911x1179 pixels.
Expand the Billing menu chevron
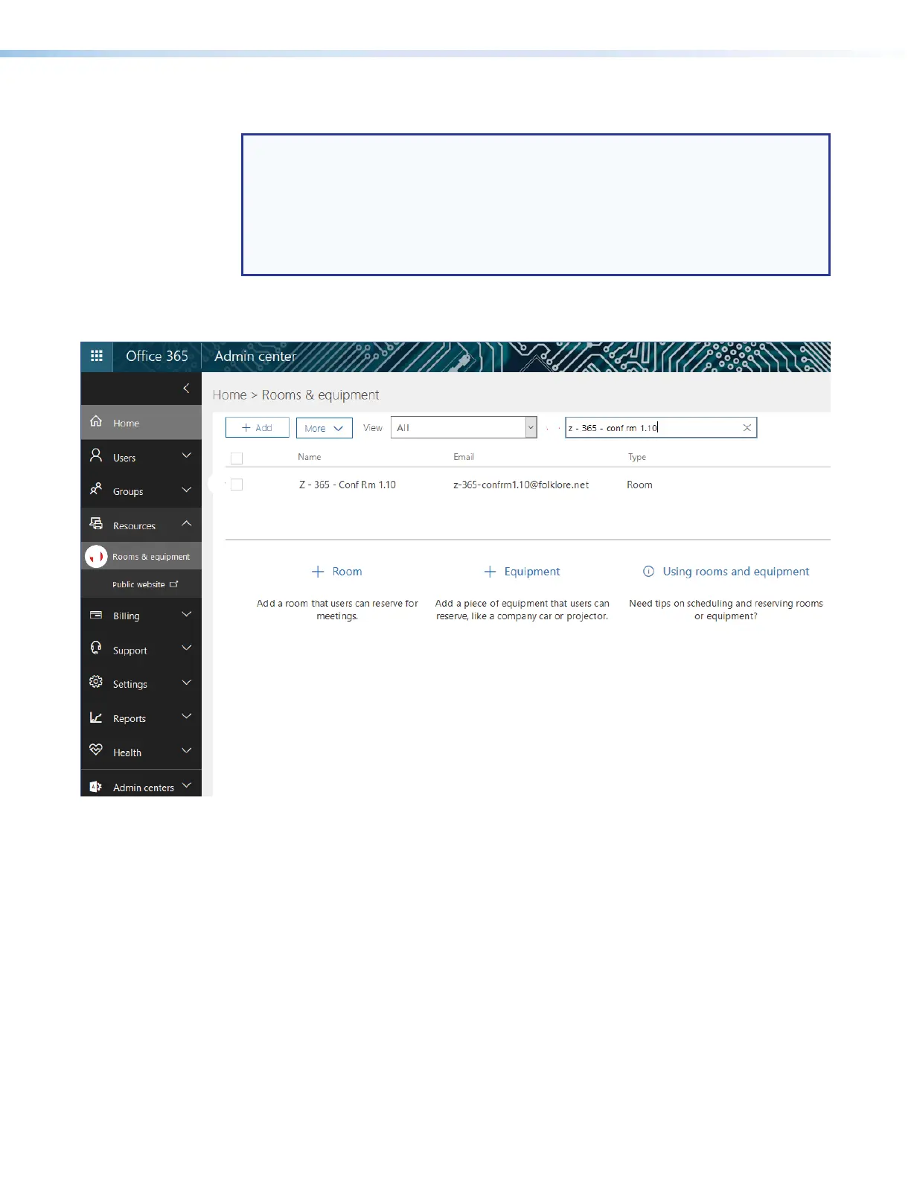pyautogui.click(x=187, y=614)
